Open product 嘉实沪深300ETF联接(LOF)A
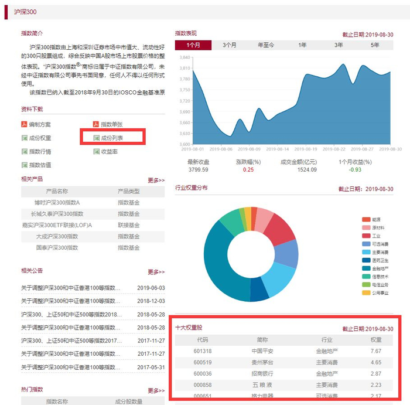This screenshot has height=405, width=410. coord(57,225)
